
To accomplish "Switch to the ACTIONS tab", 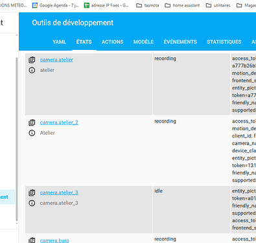I will click(113, 42).
